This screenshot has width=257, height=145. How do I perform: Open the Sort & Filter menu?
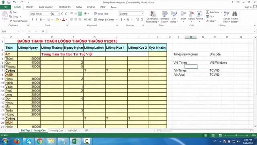coord(226,17)
